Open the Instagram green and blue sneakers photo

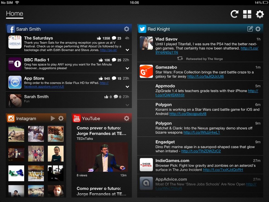[x=16, y=173]
